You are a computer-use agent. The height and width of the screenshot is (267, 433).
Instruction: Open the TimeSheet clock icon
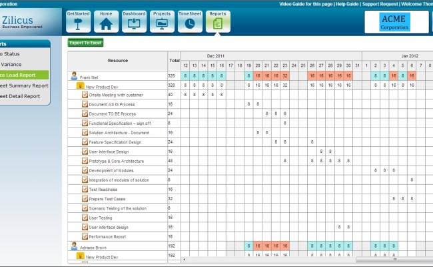(x=190, y=21)
